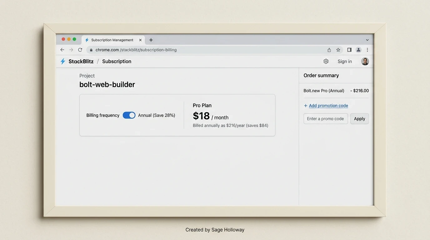Click the Enter a promo code field
The width and height of the screenshot is (430, 240).
(326, 119)
